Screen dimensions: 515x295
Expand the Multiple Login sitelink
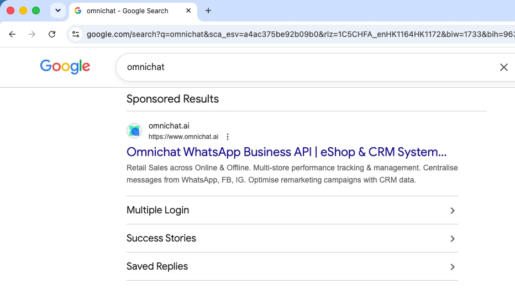tap(292, 210)
